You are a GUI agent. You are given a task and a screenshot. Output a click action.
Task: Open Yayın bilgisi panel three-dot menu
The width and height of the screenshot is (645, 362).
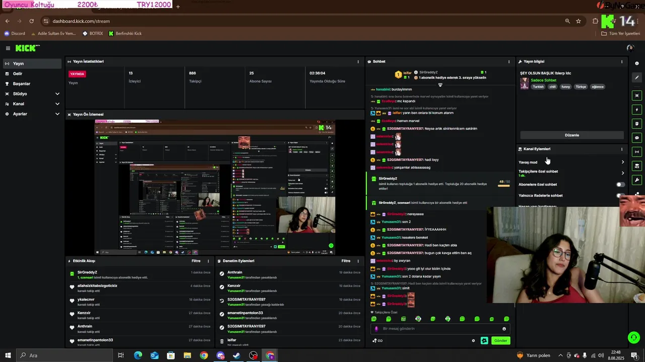(622, 61)
